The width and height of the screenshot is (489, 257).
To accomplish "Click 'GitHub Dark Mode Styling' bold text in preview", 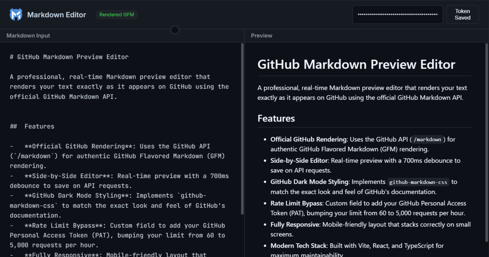I will (309, 182).
